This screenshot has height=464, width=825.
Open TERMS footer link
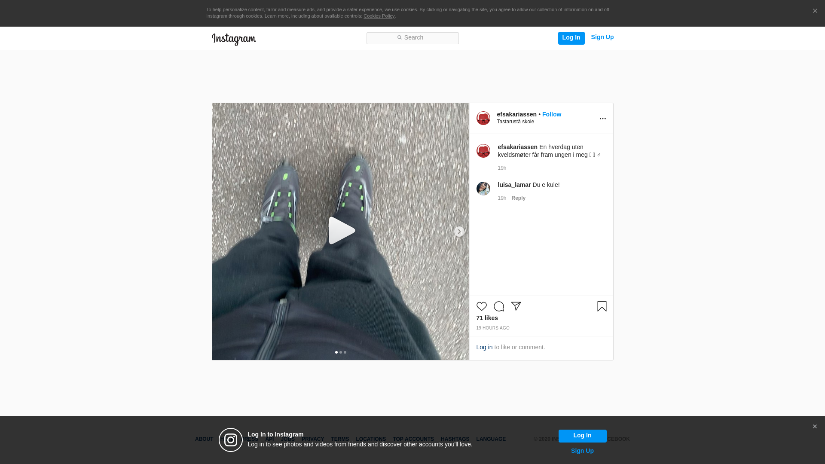tap(339, 439)
